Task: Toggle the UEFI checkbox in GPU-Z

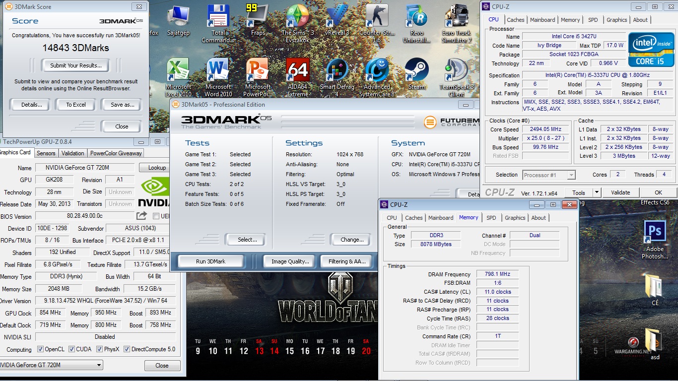Action: tap(156, 216)
